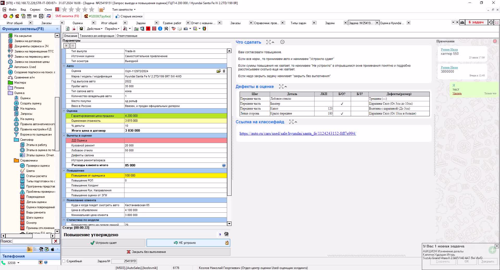Viewport: 500px width, 270px height.
Task: Click the НЕ устроило button
Action: 188,243
